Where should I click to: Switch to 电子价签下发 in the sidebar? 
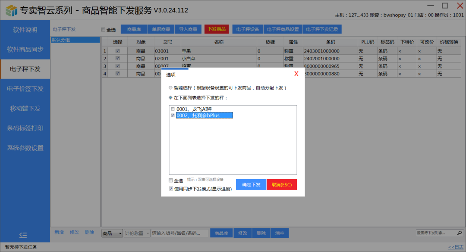pos(25,89)
